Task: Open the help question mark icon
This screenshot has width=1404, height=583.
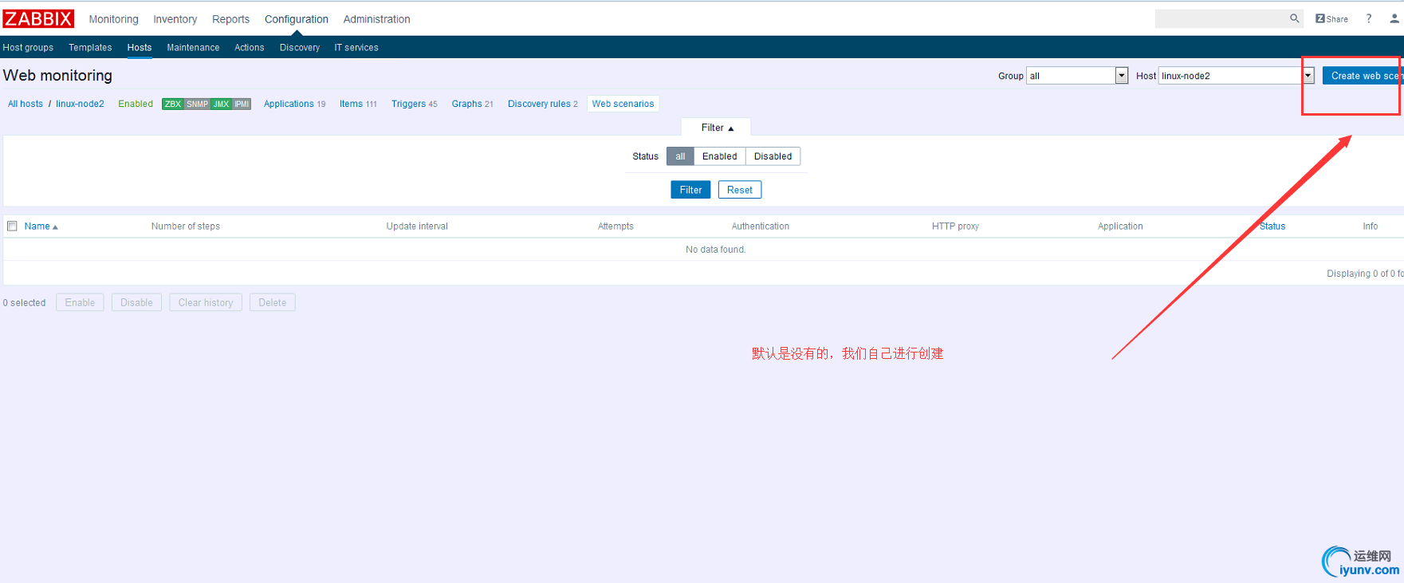Action: pos(1369,18)
